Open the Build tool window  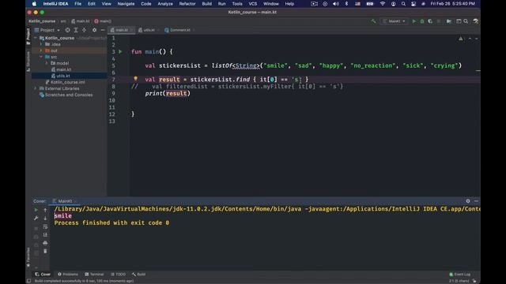coord(139,275)
